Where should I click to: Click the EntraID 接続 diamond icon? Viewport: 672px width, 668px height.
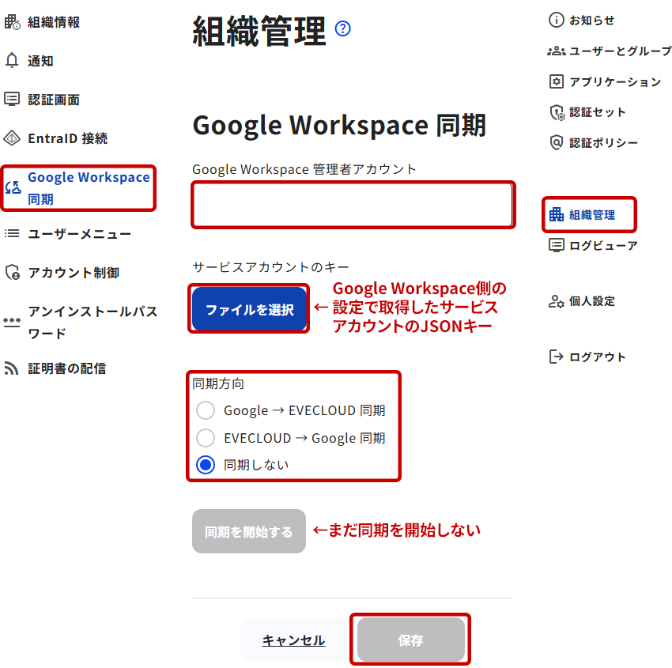pos(12,138)
